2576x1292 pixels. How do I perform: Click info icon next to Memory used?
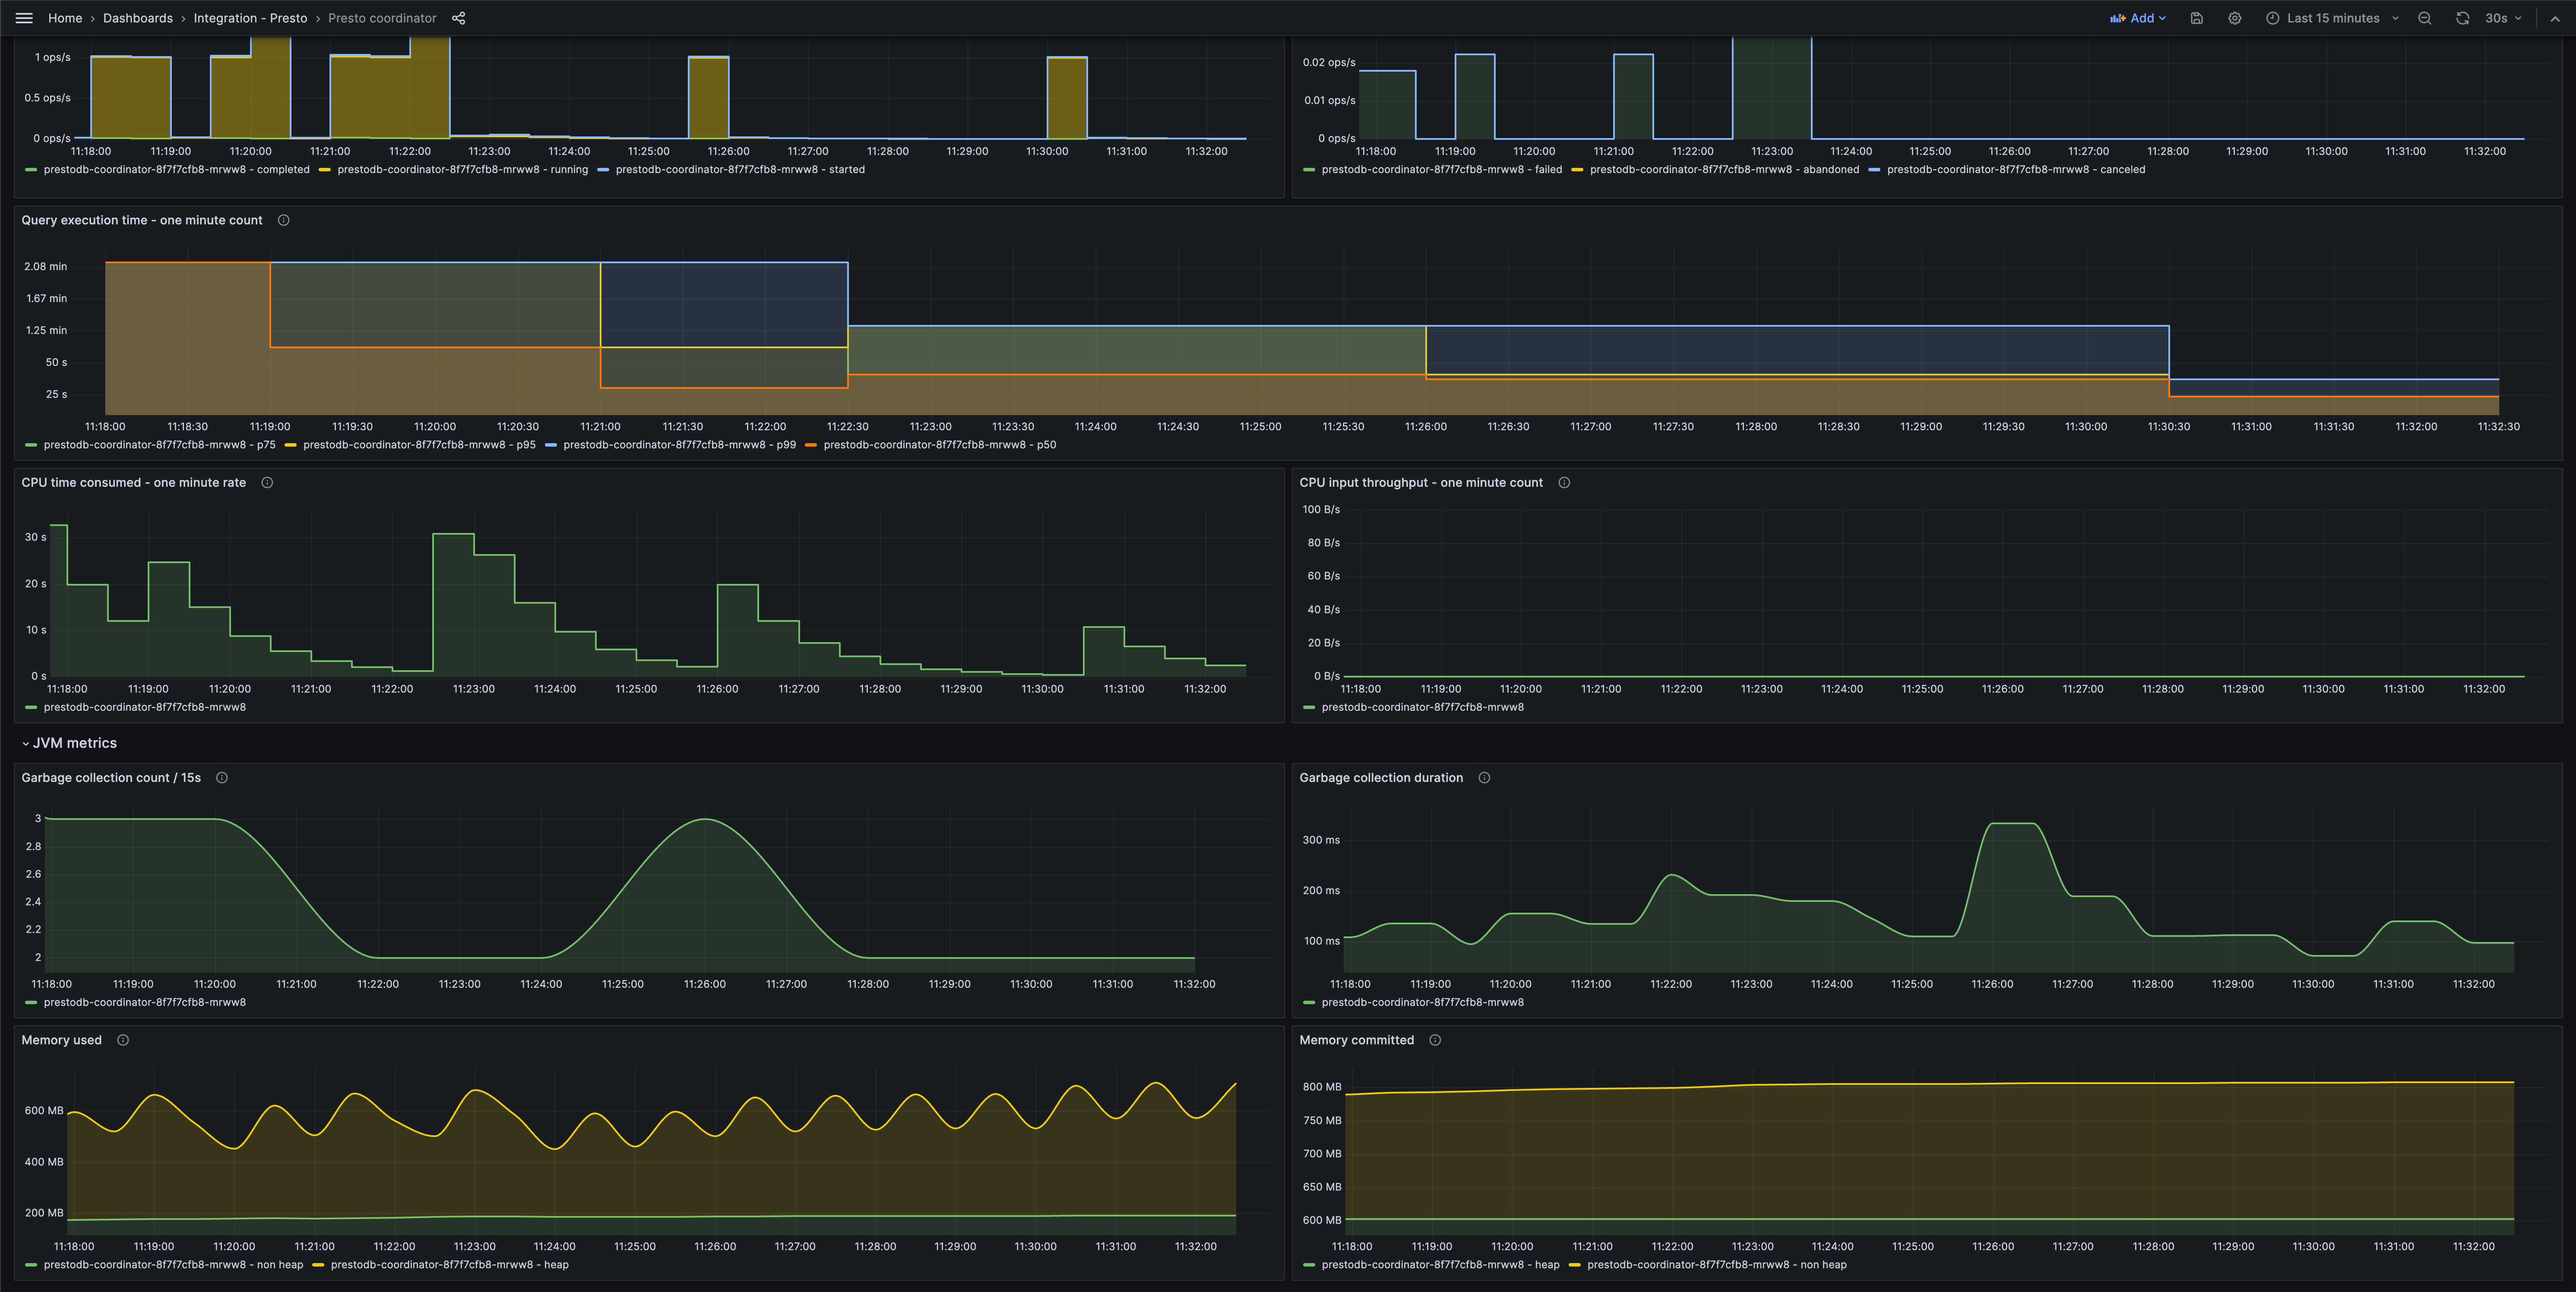click(x=123, y=1040)
